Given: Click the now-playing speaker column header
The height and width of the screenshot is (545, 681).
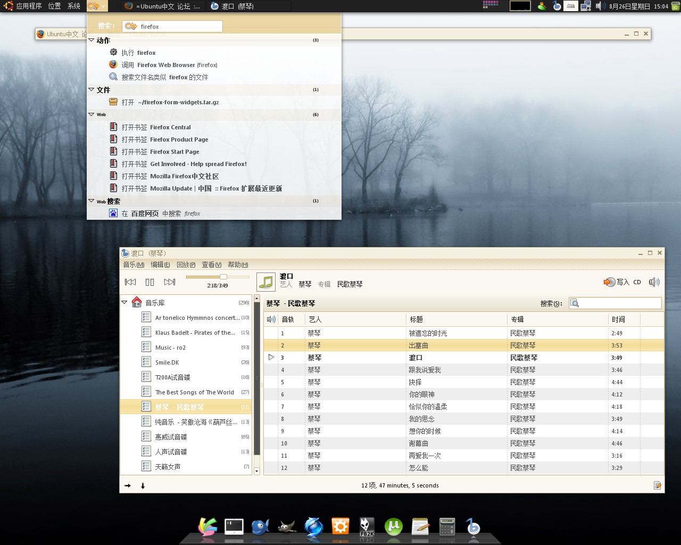Looking at the screenshot, I should [x=271, y=319].
